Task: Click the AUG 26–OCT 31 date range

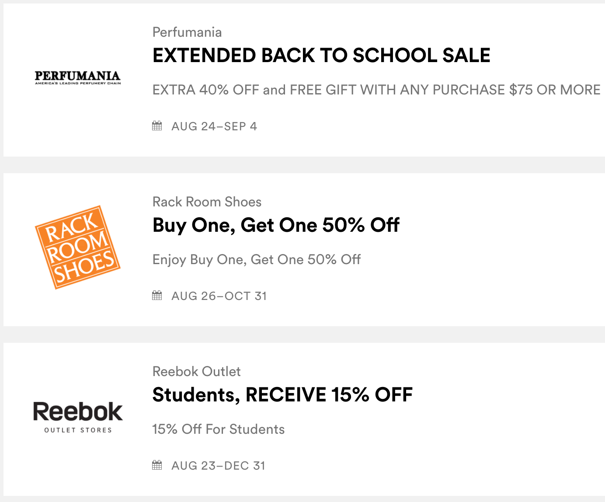Action: click(x=219, y=296)
